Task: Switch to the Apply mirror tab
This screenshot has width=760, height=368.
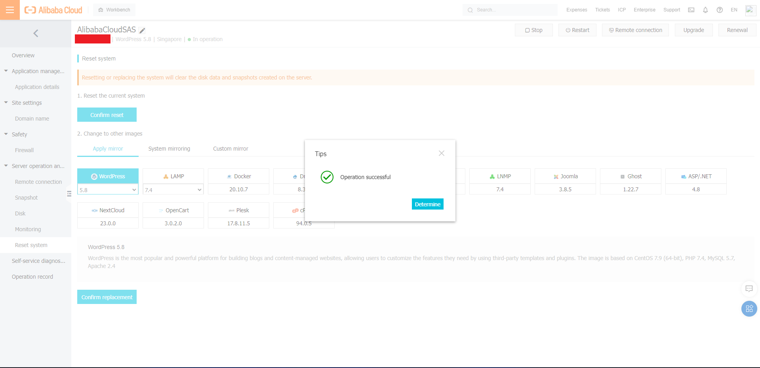Action: click(108, 149)
